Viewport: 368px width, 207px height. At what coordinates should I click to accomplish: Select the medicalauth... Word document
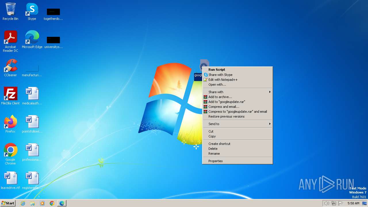tap(32, 96)
